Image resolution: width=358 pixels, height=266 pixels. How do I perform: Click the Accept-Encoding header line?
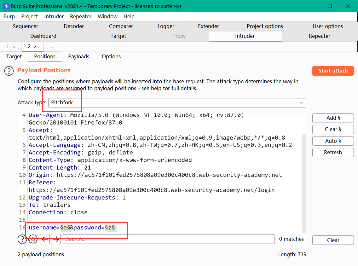point(81,153)
